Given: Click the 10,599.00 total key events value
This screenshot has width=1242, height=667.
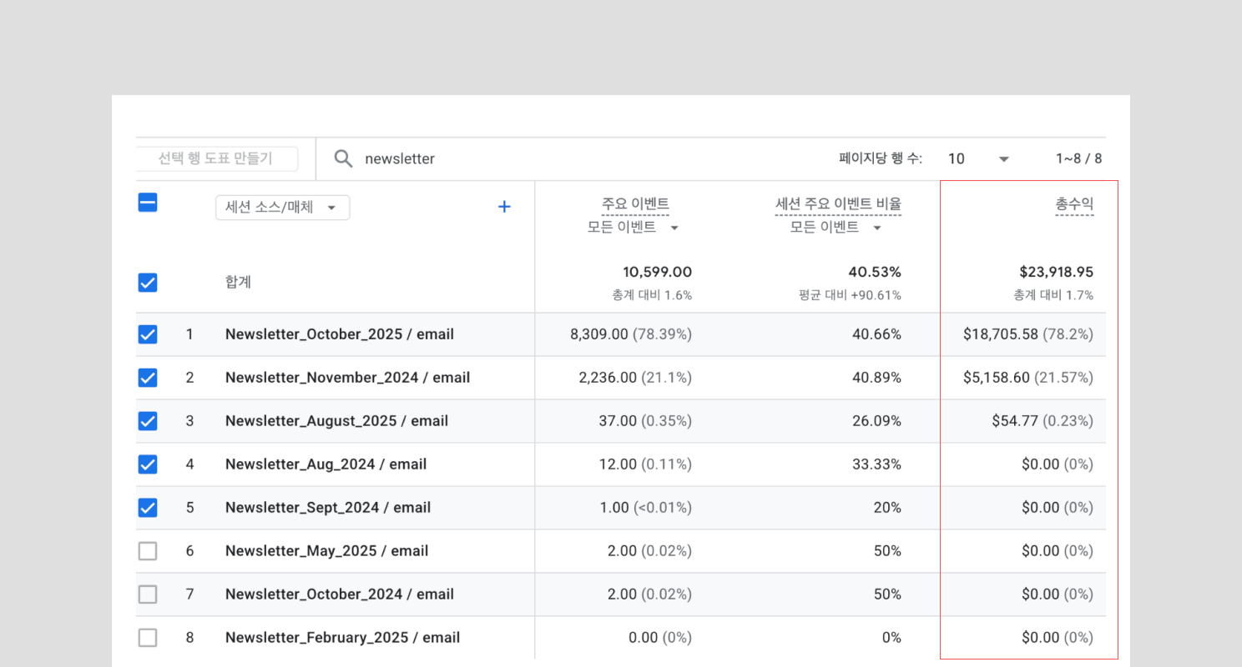Looking at the screenshot, I should 658,272.
